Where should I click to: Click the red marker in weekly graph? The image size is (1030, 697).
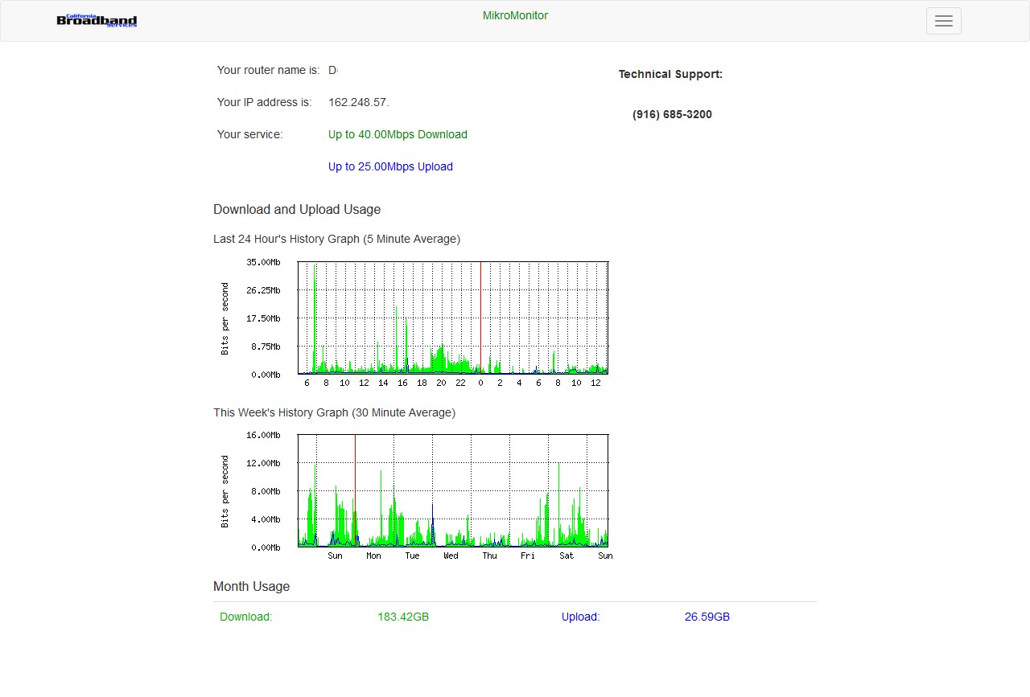(x=355, y=490)
